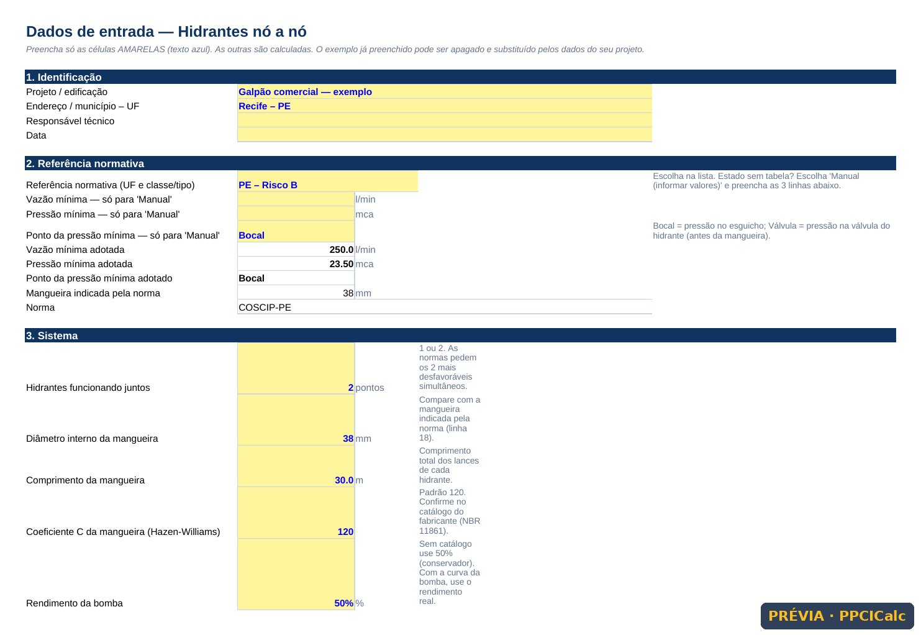921x635 pixels.
Task: Click the yellow Pressão mínima Manual cell
Action: 296,214
